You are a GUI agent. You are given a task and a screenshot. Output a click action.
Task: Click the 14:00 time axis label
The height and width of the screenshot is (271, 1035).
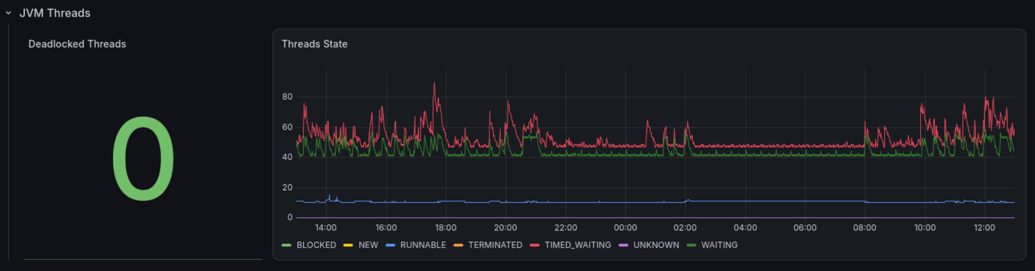tap(326, 228)
